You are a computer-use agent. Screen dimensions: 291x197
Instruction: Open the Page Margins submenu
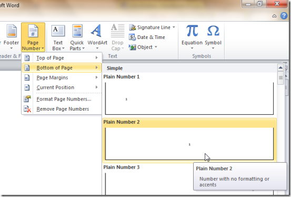tap(62, 77)
